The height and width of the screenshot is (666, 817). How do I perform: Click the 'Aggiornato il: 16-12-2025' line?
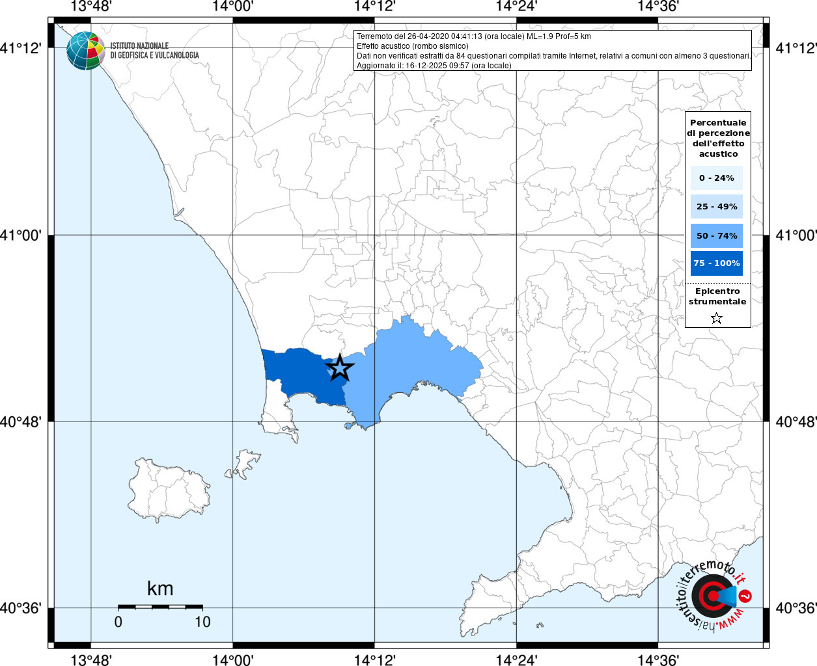(x=434, y=66)
